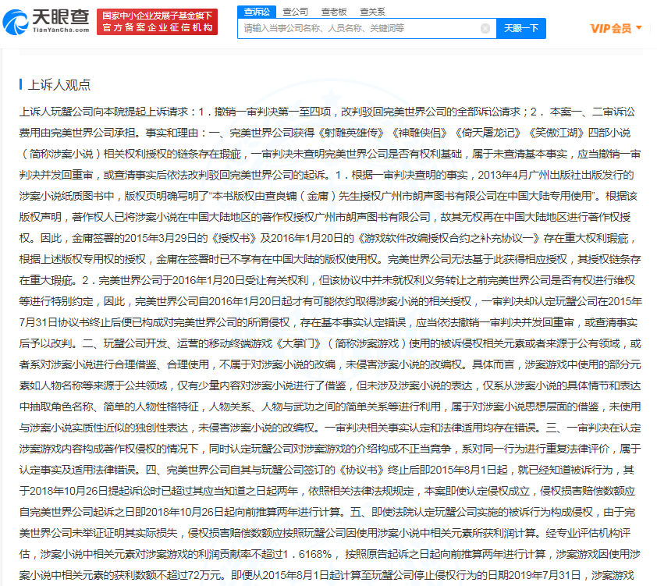Switch to the 查关系 tab
The image size is (657, 586).
coord(372,12)
